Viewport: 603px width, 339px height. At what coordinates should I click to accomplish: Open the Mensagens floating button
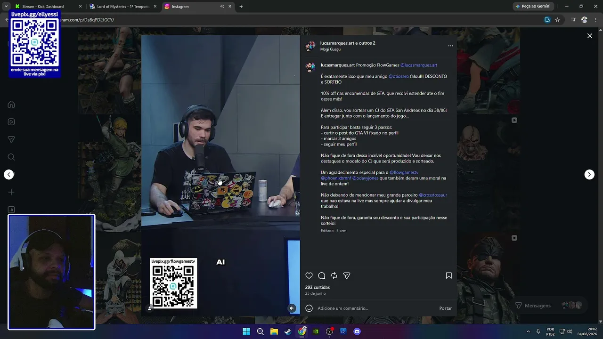point(549,306)
